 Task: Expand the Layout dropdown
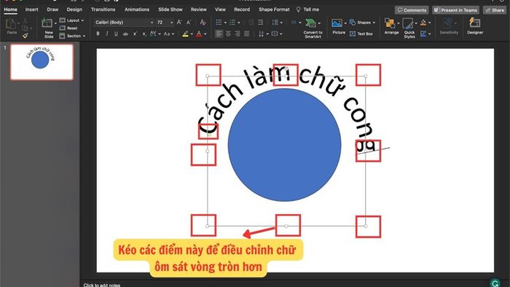point(72,20)
